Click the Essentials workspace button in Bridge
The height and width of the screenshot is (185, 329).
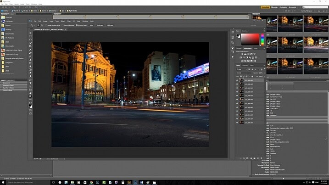[265, 7]
